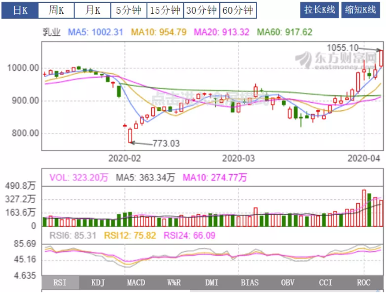Click the volume MA10: 274.77万 label
The width and height of the screenshot is (386, 294).
pyautogui.click(x=215, y=178)
